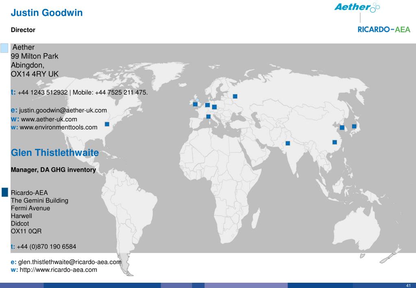Open the glen.thistlethwaite@ricardo-aea.com email link
Viewport: 416px width, 288px height.
[x=70, y=262]
